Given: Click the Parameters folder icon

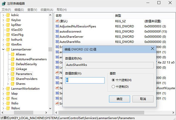Looking at the screenshot, I should pos(13,74).
